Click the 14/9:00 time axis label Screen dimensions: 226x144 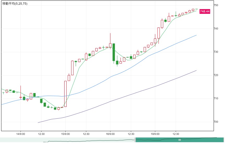(21, 134)
